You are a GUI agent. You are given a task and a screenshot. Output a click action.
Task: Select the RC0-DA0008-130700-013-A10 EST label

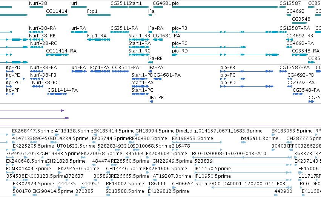(229, 153)
